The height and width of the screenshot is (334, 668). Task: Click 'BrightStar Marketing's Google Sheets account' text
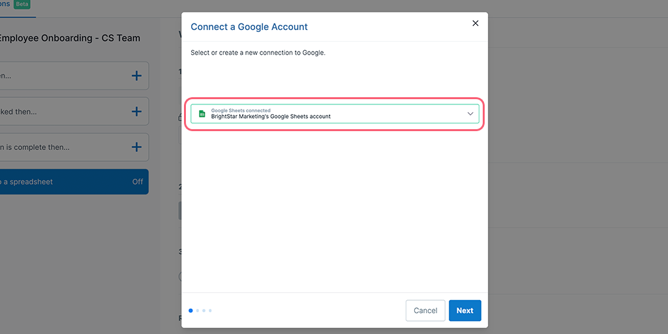click(271, 116)
